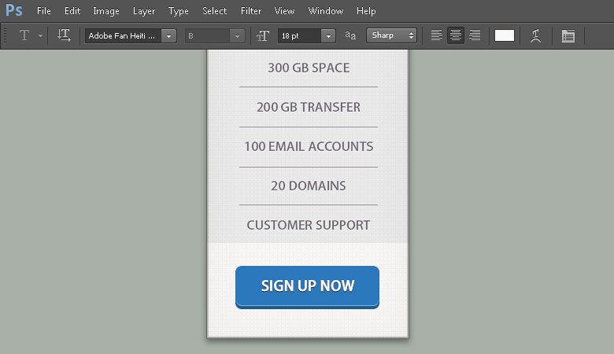Open the Filter menu
Viewport: 614px width, 354px height.
pyautogui.click(x=251, y=11)
